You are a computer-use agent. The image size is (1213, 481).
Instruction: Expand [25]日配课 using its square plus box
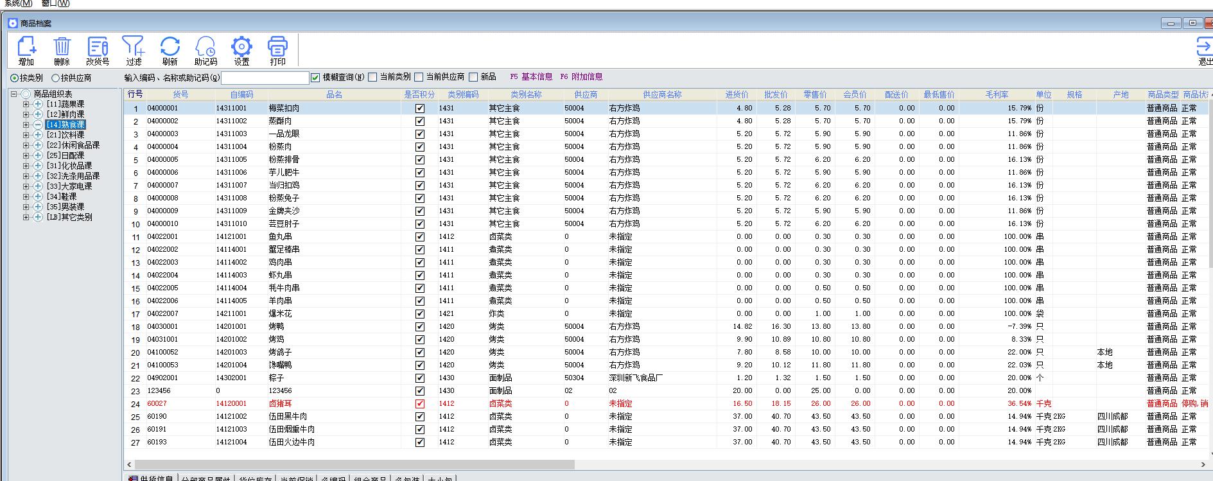(26, 155)
